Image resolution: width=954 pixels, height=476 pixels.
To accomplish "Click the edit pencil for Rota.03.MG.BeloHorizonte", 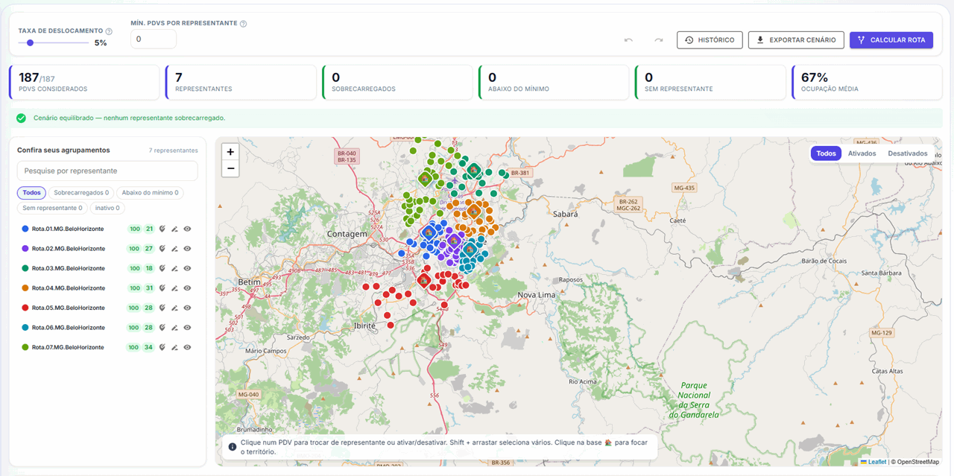I will (x=174, y=269).
